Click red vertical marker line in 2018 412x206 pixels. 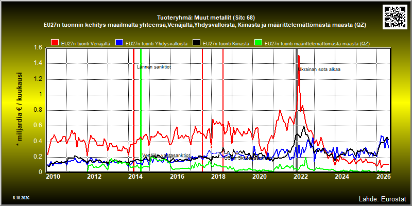223,110
